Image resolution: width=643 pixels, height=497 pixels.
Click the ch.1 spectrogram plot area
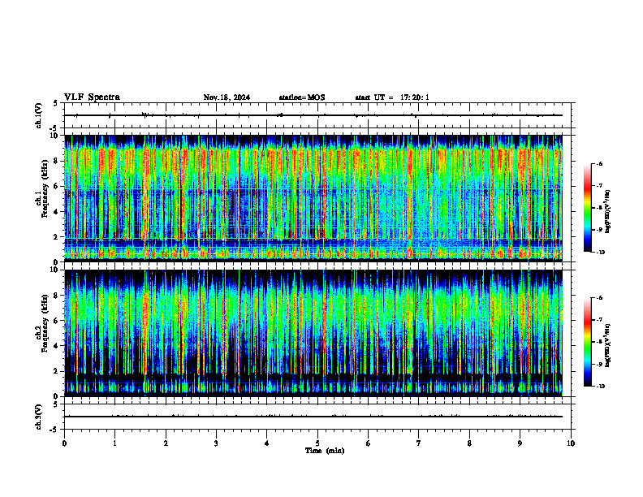point(313,198)
